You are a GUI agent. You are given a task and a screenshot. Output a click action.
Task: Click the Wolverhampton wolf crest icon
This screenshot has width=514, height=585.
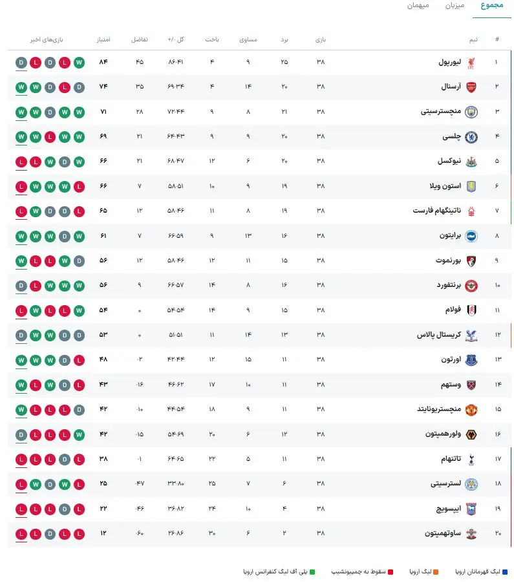471,434
